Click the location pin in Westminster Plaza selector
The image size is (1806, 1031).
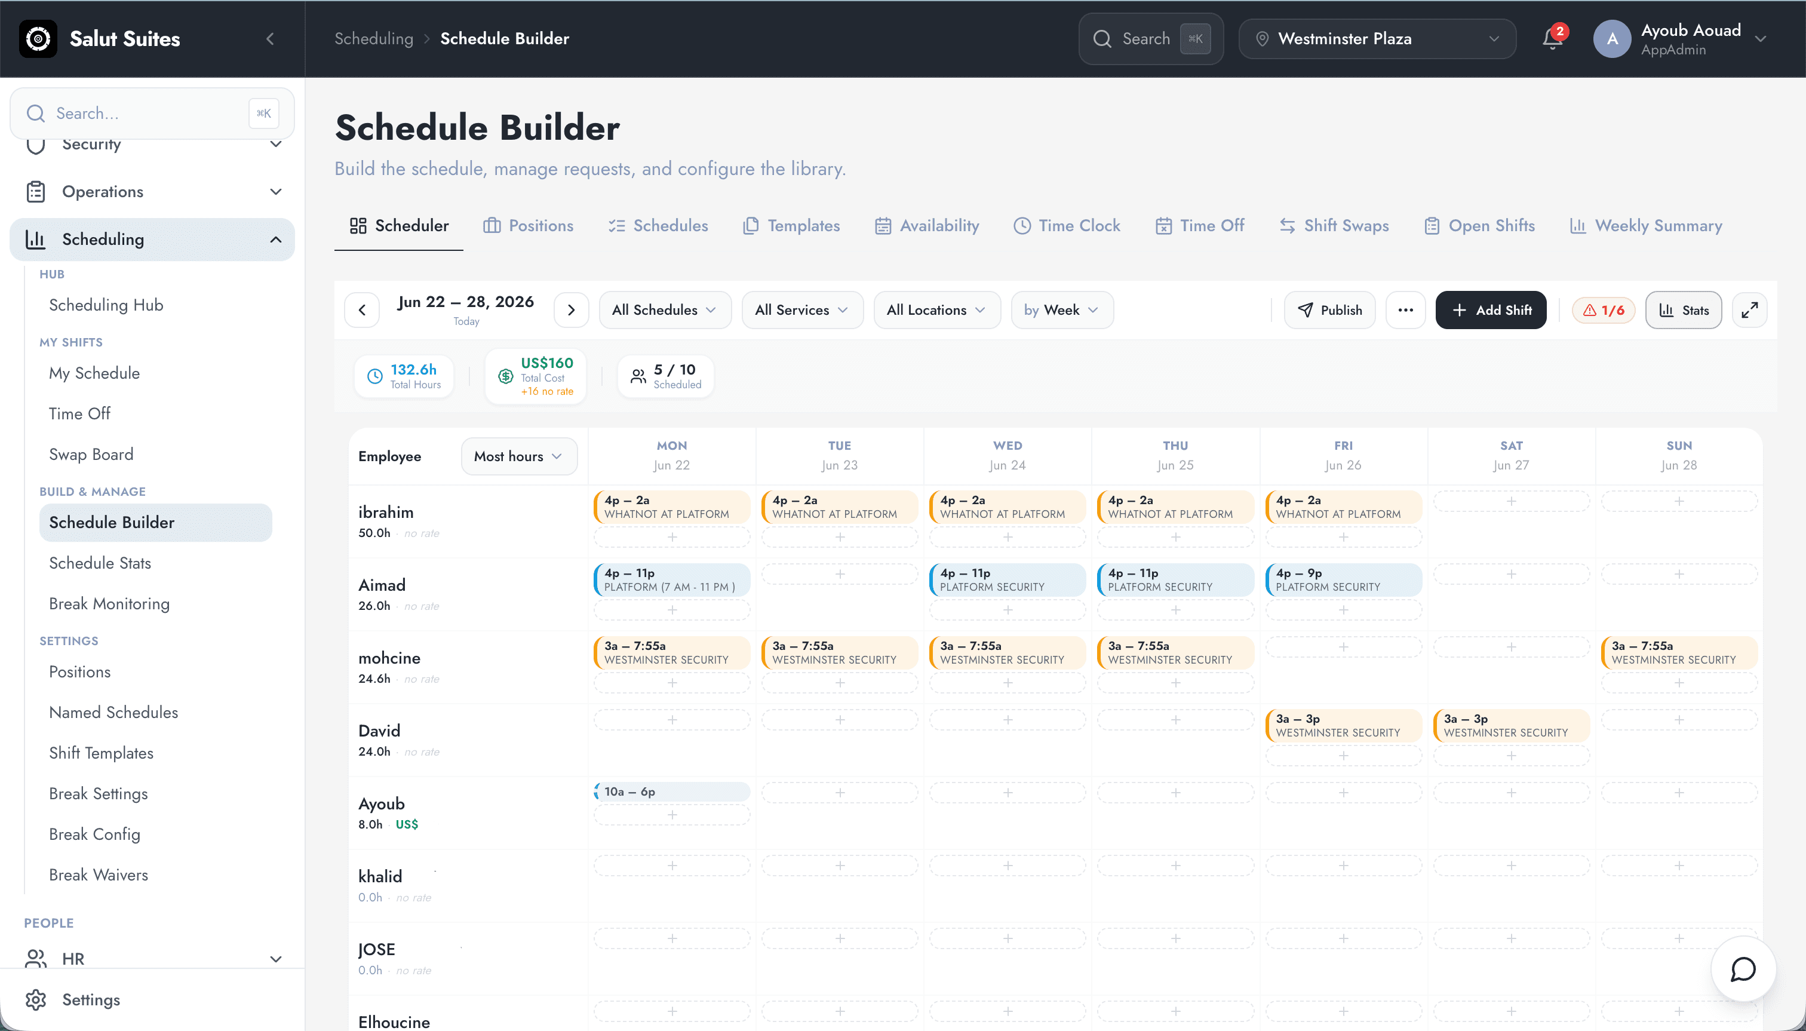tap(1261, 39)
